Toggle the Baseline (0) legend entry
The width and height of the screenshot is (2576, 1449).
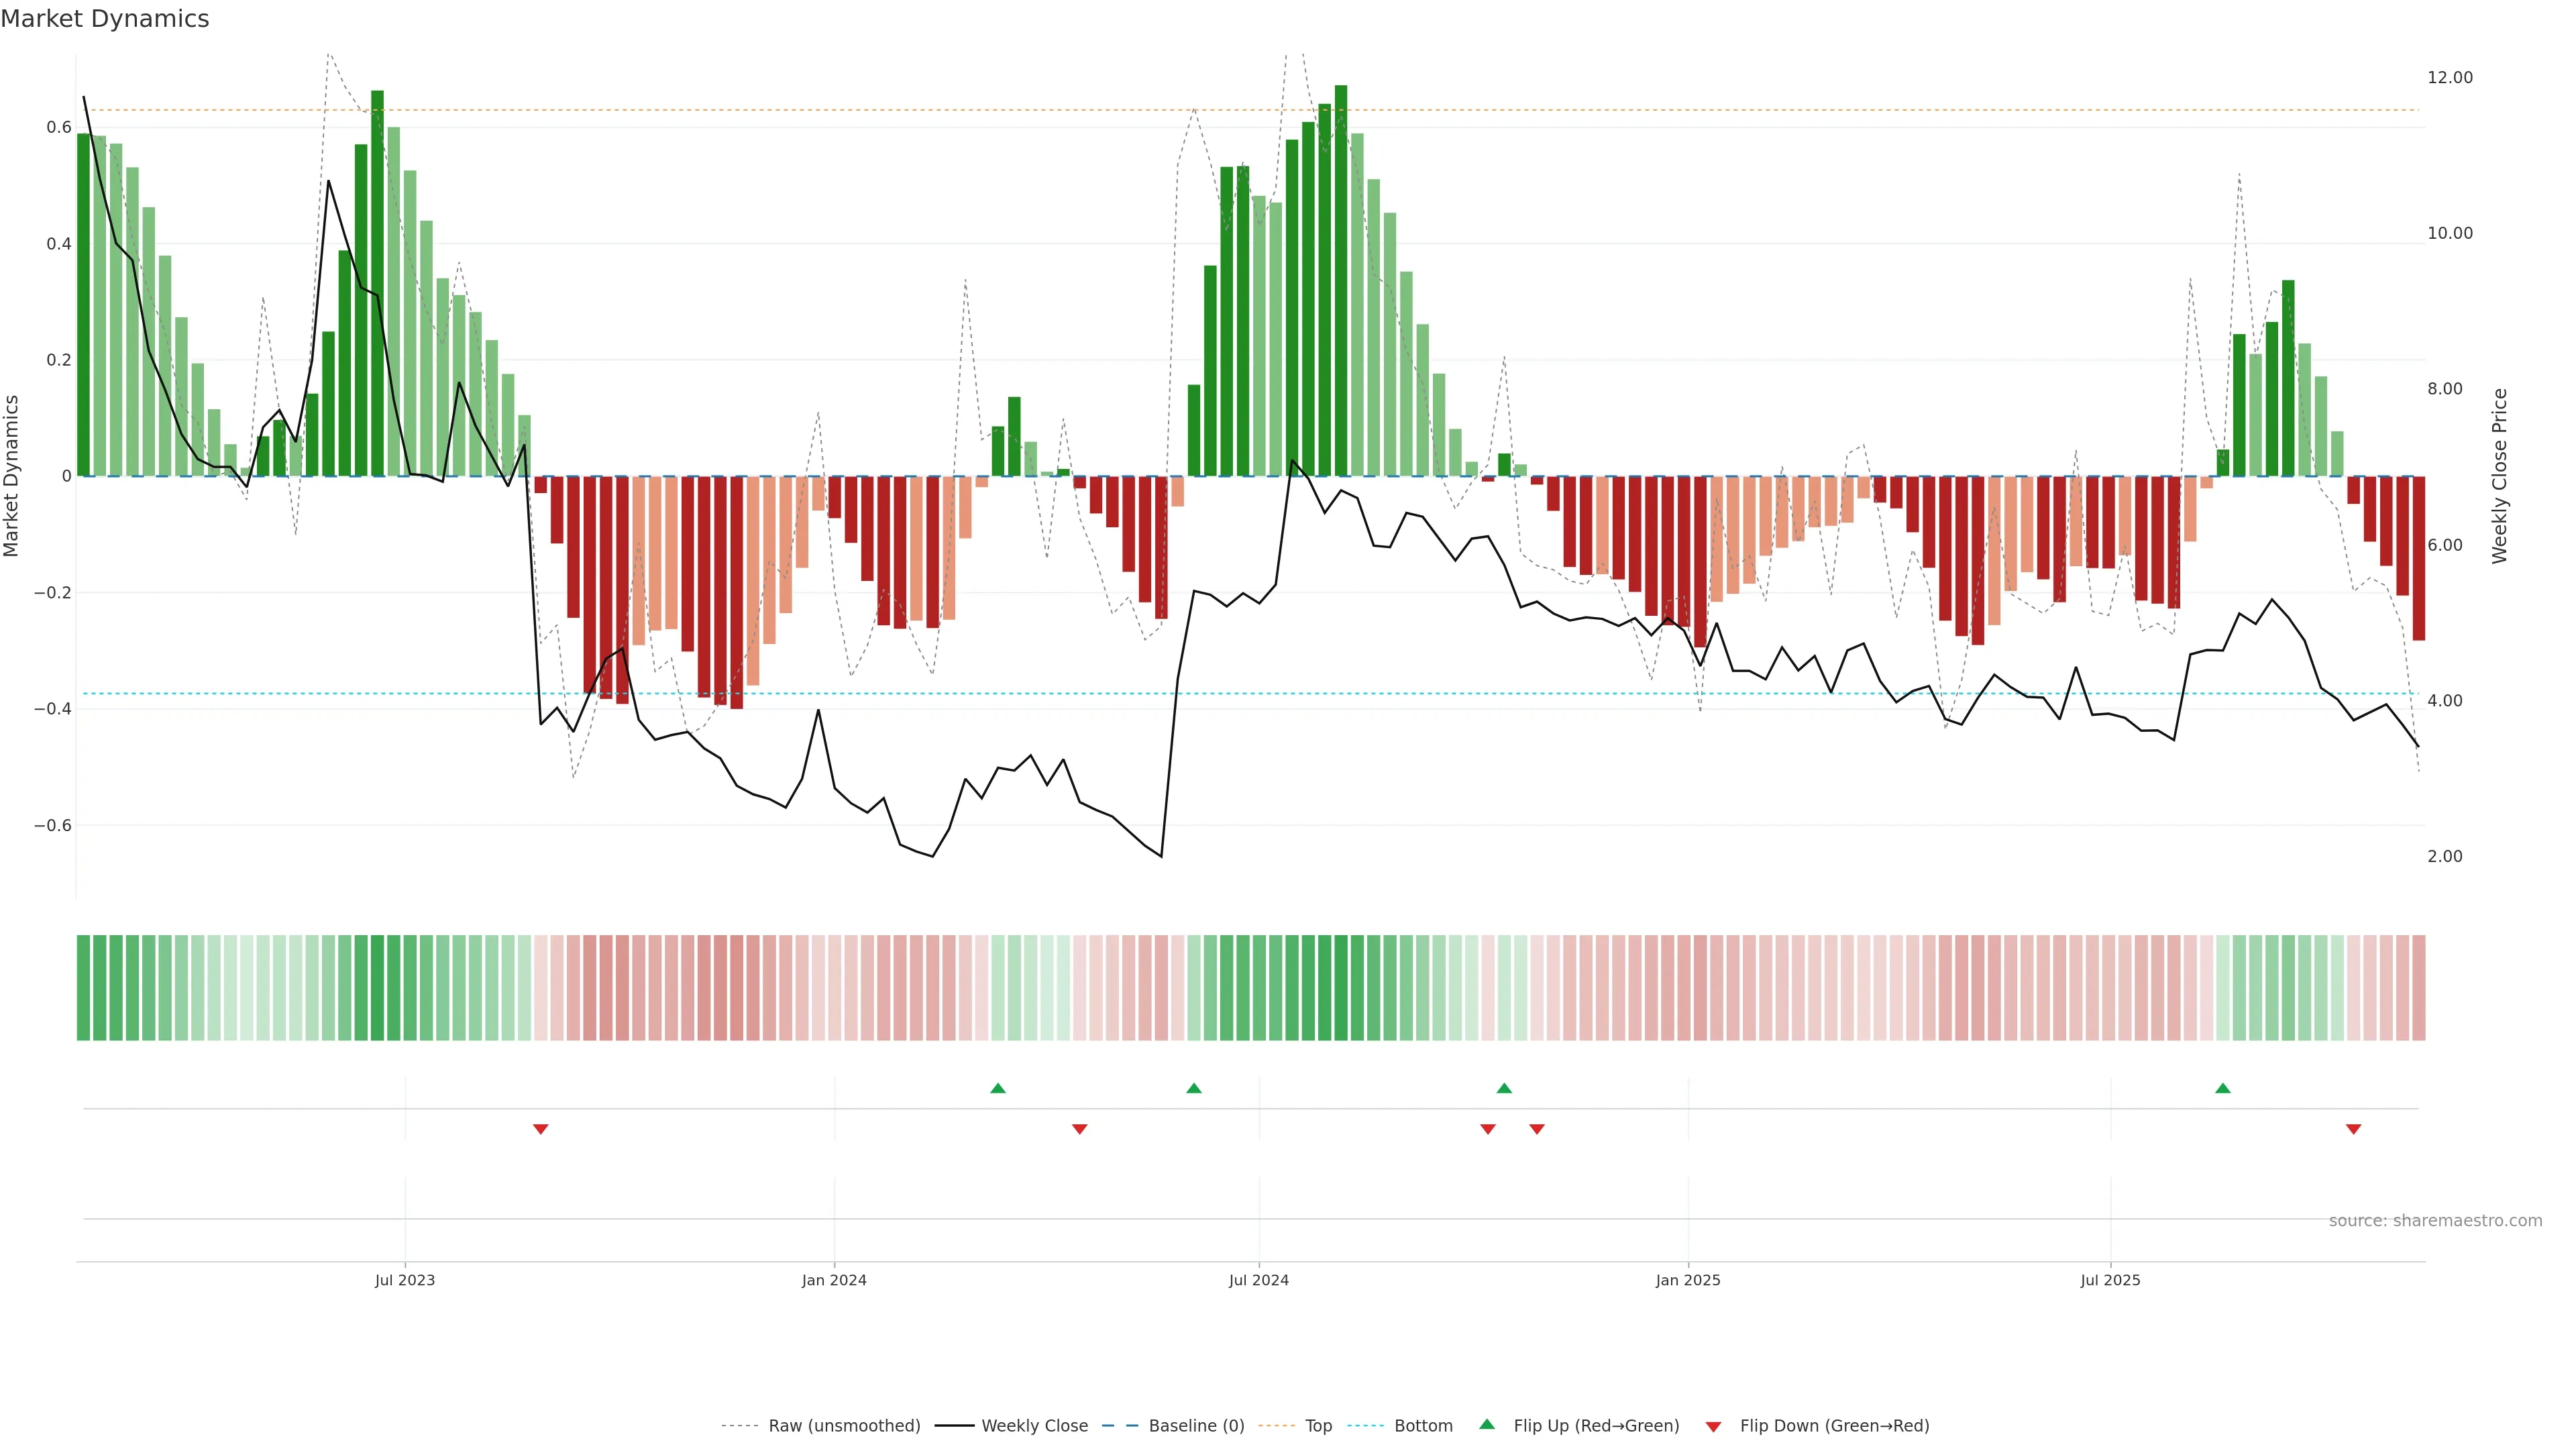pyautogui.click(x=1196, y=1426)
